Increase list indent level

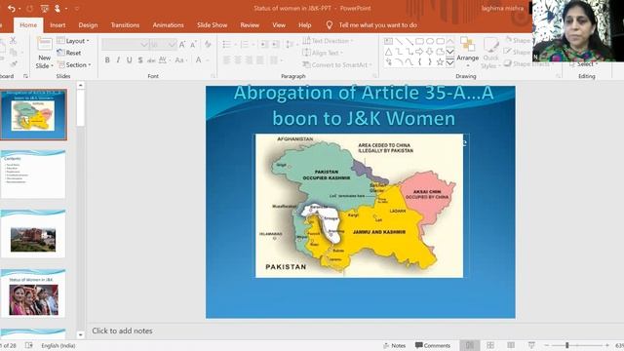(275, 45)
